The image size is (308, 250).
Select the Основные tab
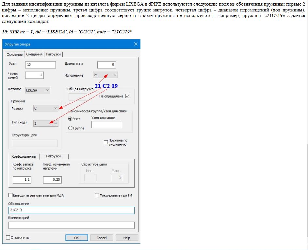pyautogui.click(x=15, y=54)
